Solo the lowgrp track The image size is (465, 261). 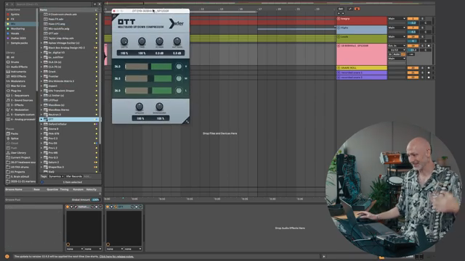coord(423,19)
